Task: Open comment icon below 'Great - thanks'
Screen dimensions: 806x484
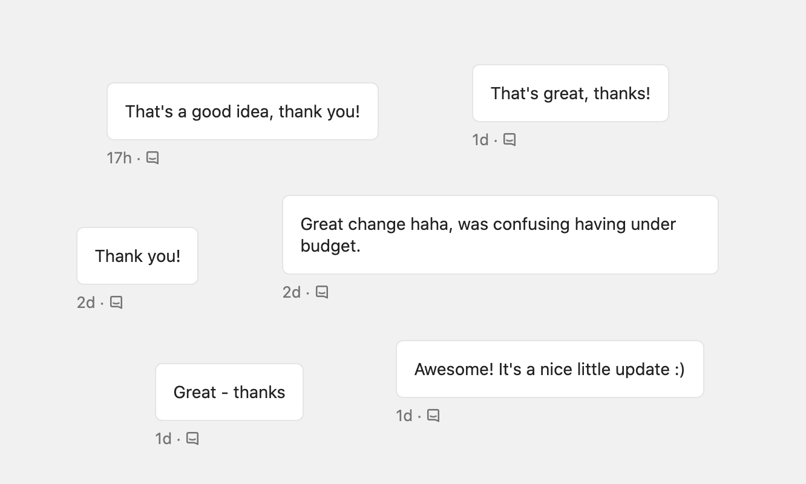Action: [x=192, y=438]
